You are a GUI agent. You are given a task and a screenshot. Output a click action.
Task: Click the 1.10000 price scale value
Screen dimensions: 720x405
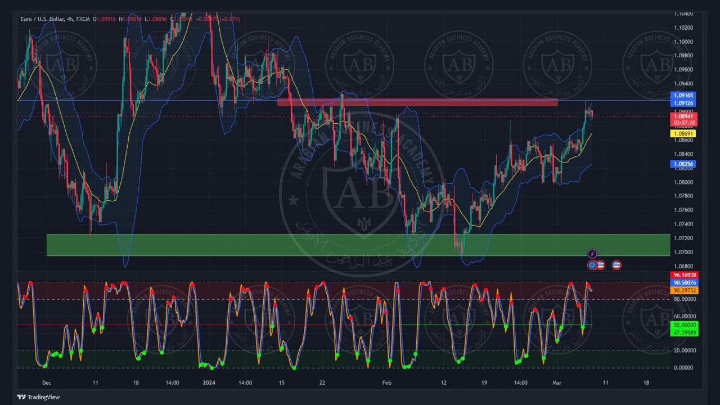[683, 42]
